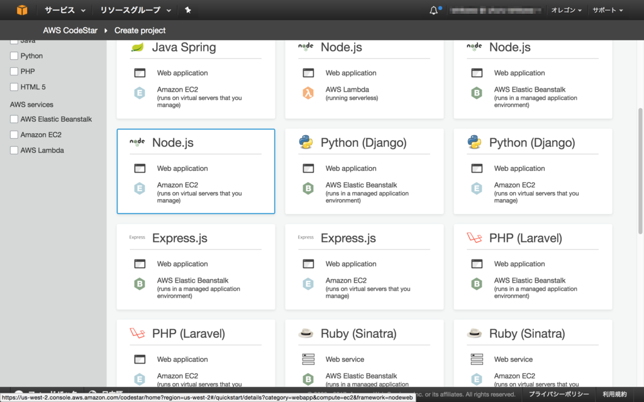Click the EC2 icon in Java Spring card
Screen dimensions: 644x402
(140, 93)
